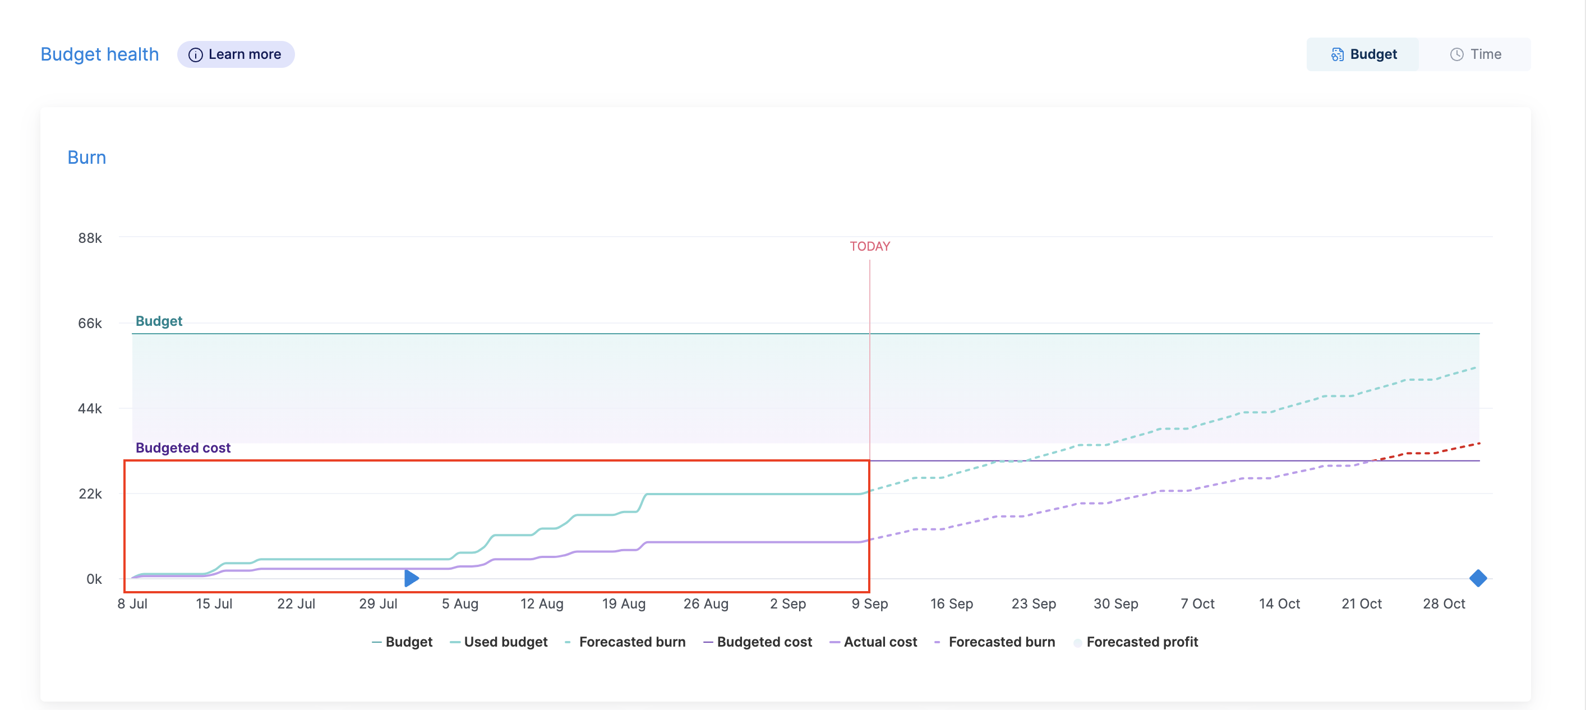The width and height of the screenshot is (1586, 710).
Task: Click the 22 Jul axis label
Action: pyautogui.click(x=296, y=603)
